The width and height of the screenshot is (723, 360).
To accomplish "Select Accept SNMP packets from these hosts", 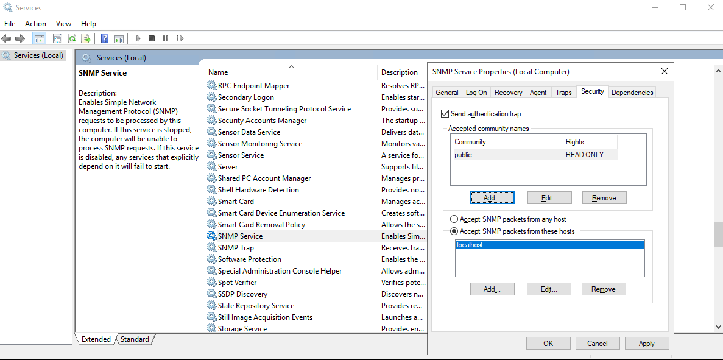I will pos(454,231).
